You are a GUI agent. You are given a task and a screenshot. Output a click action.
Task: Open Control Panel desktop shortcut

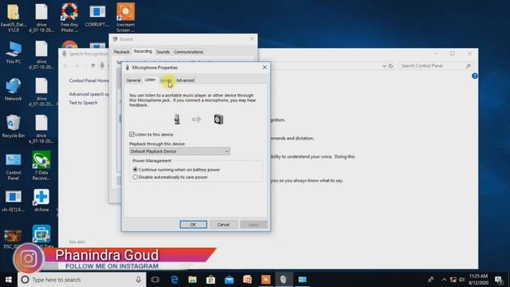(x=14, y=167)
